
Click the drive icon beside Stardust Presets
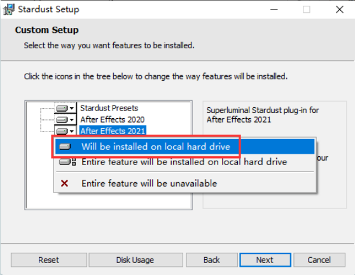pos(62,108)
